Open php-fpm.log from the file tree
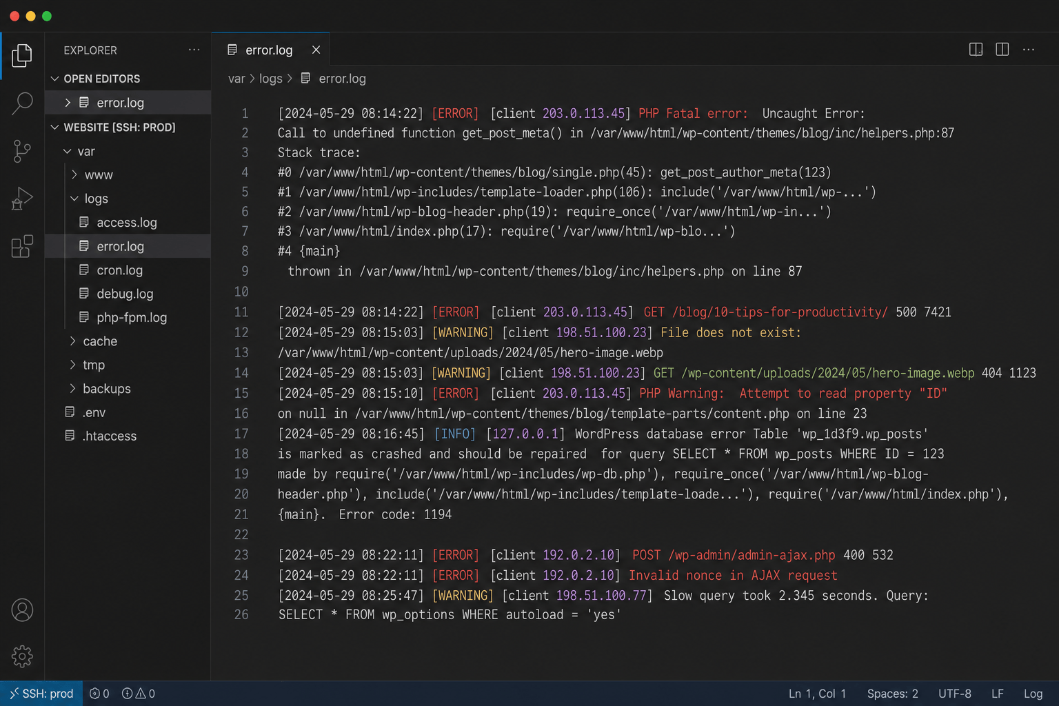1059x706 pixels. pos(128,317)
